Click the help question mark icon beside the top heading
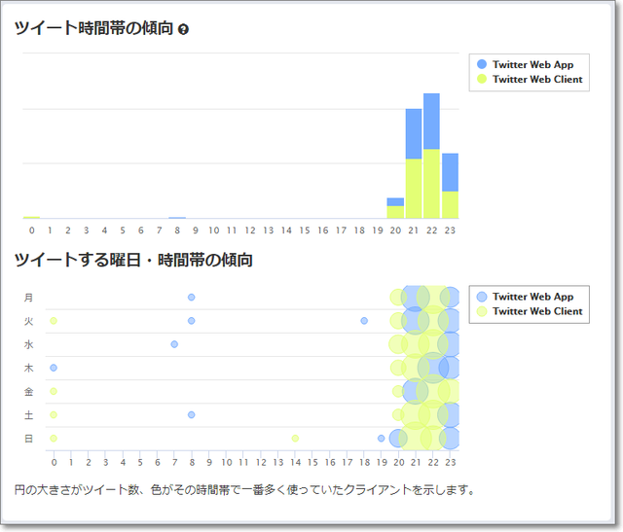 pyautogui.click(x=184, y=29)
